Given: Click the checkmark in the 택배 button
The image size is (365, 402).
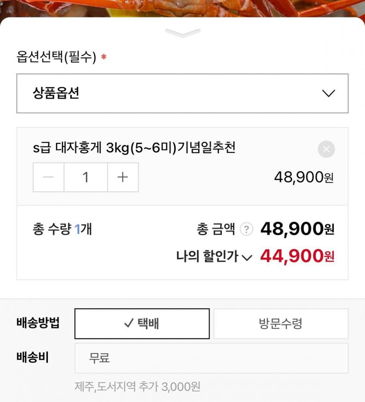Looking at the screenshot, I should click(x=129, y=323).
